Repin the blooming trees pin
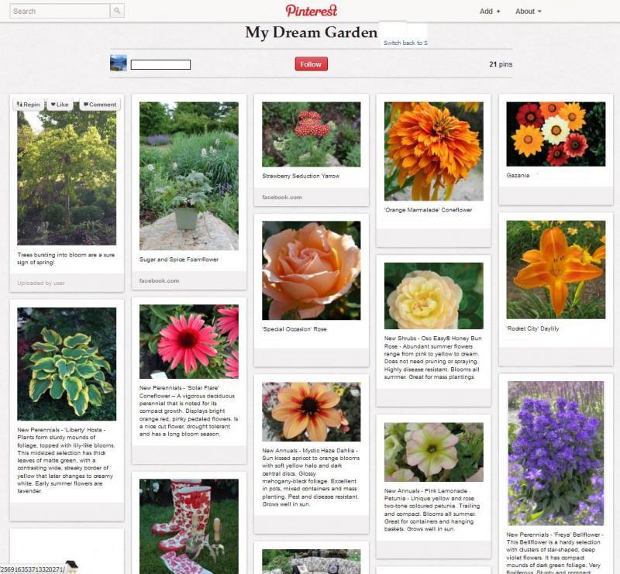Screen dimensions: 620x574 [29, 105]
